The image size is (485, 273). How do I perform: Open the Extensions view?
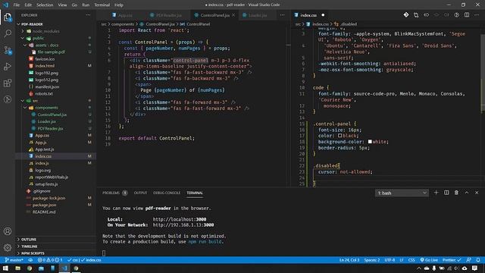(8, 83)
